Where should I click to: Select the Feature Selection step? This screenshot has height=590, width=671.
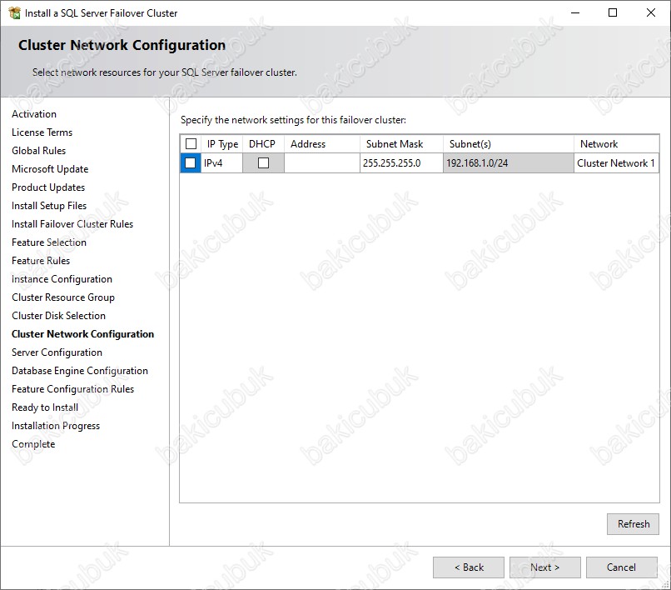49,242
